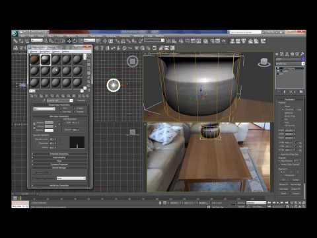This screenshot has width=317, height=238.
Task: Click the white Specular color swatch
Action: [49, 130]
